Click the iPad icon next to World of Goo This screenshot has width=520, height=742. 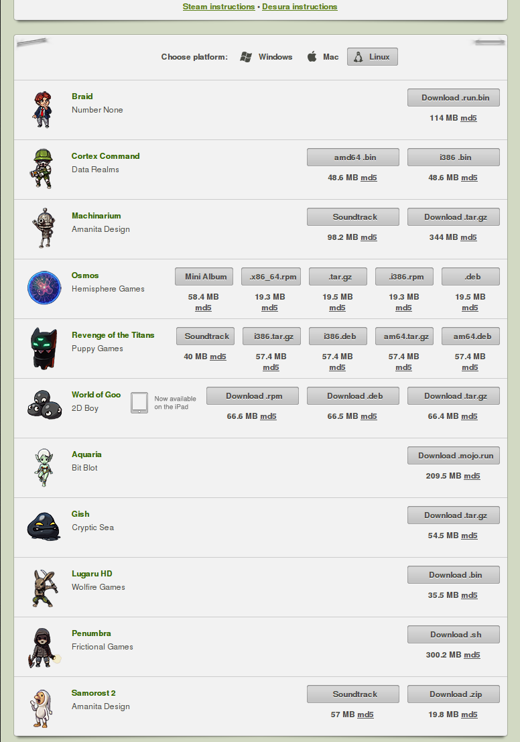click(x=139, y=403)
